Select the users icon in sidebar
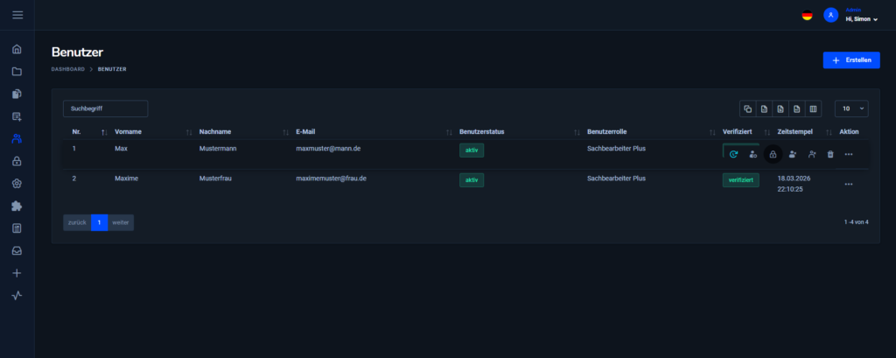This screenshot has height=358, width=896. point(17,138)
